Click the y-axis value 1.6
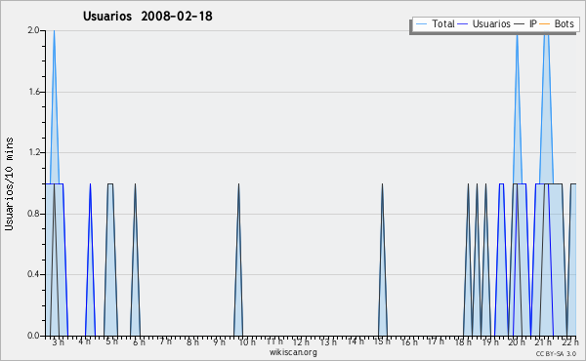Image resolution: width=586 pixels, height=361 pixels. pos(34,92)
